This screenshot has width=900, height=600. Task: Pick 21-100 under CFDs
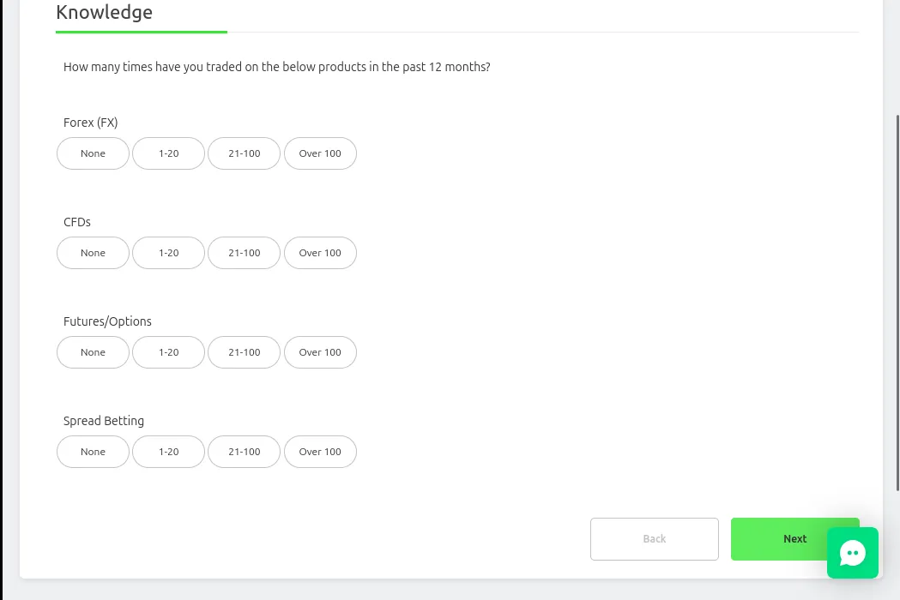point(244,253)
